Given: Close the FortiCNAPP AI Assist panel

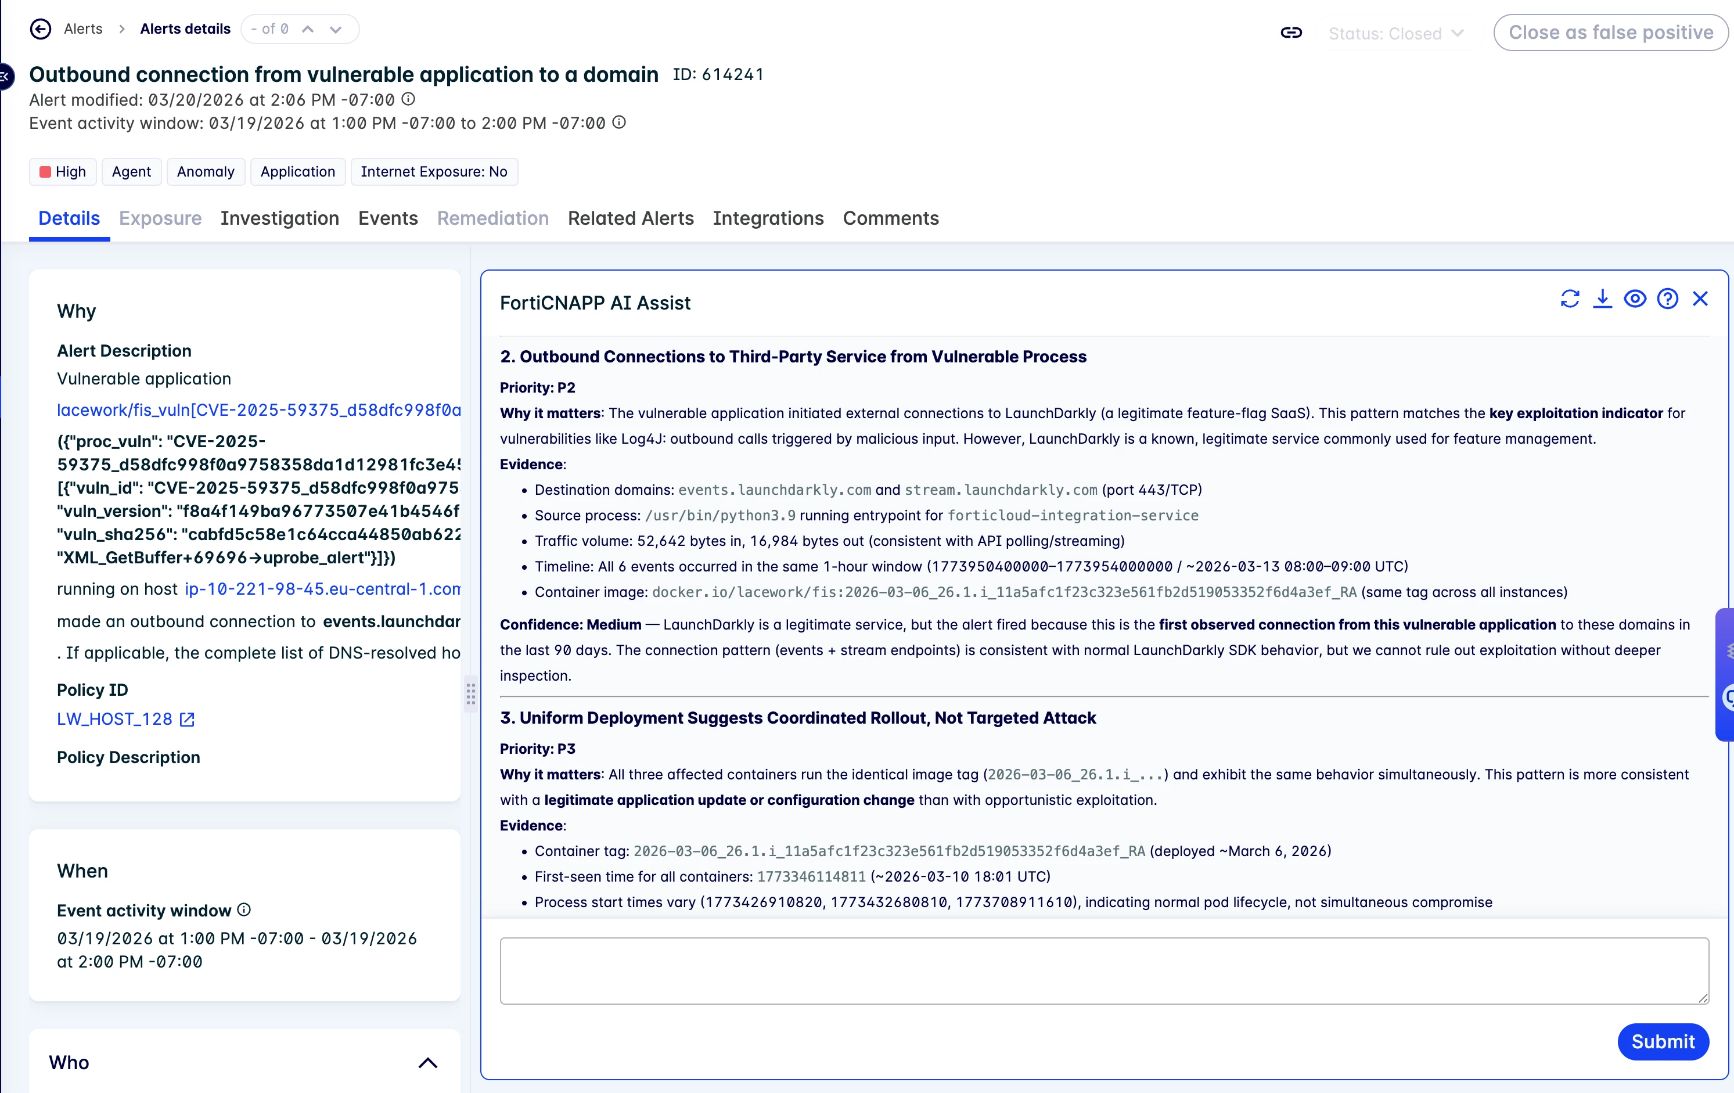Looking at the screenshot, I should click(1700, 298).
